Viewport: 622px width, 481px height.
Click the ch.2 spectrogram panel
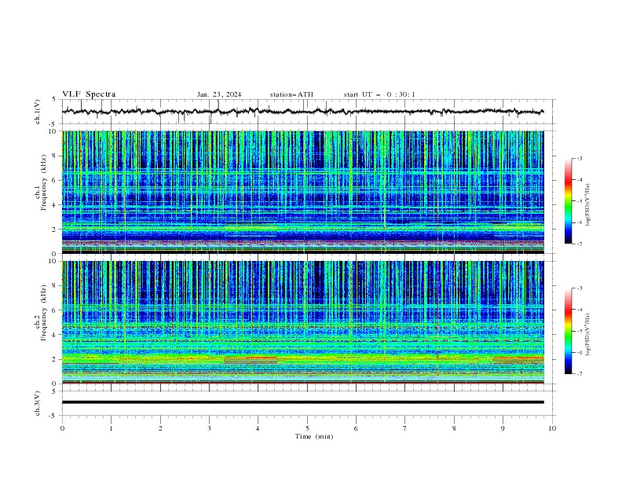(x=302, y=322)
